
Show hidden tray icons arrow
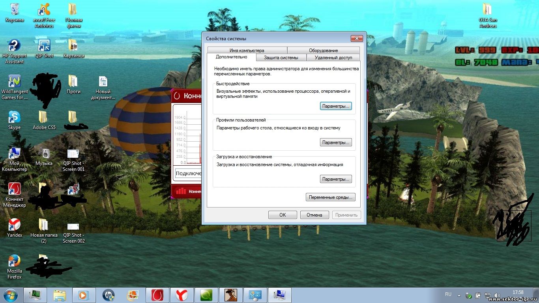(459, 295)
